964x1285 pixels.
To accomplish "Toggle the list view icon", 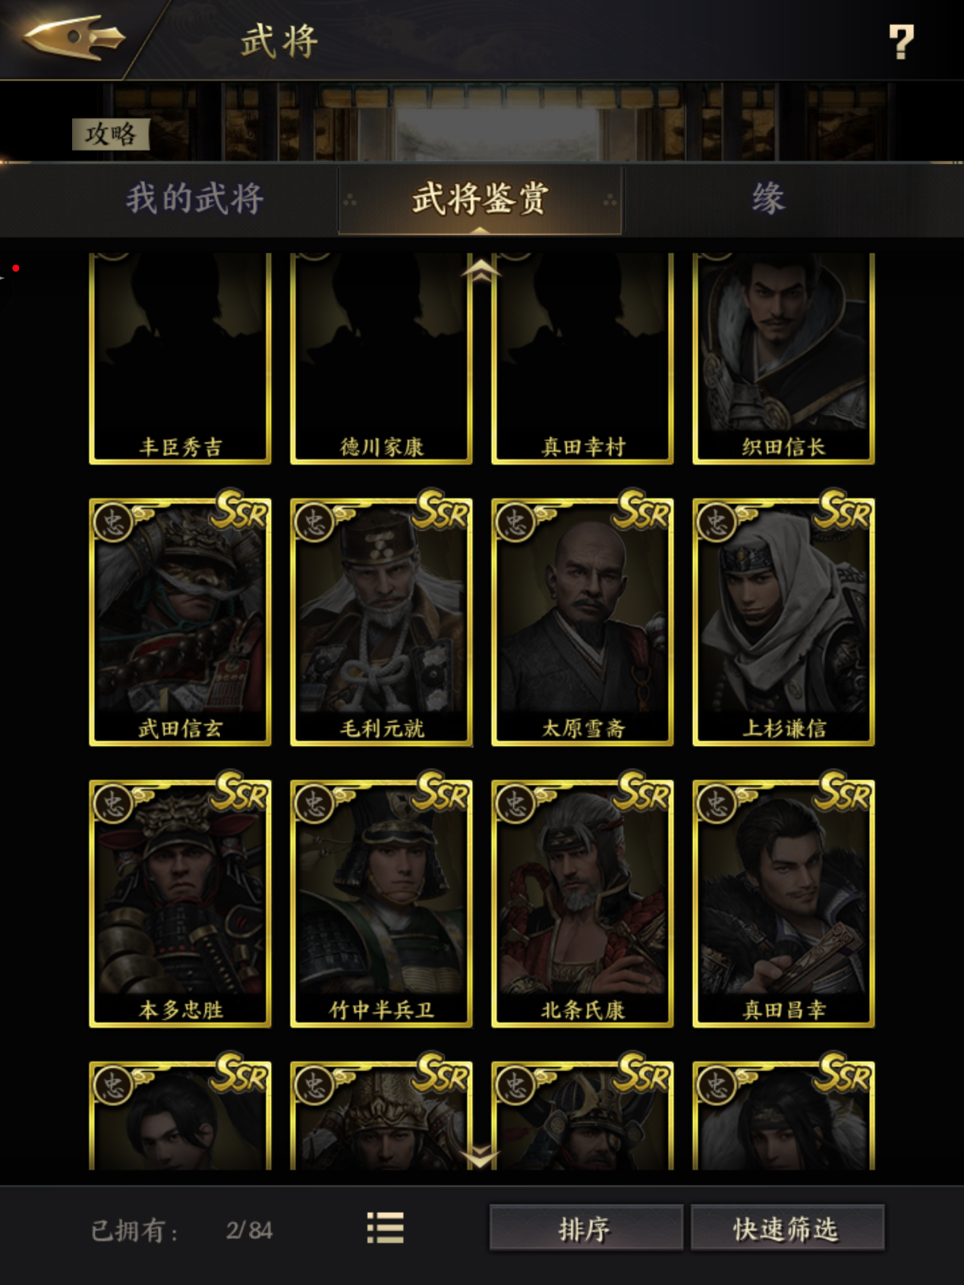I will pyautogui.click(x=385, y=1227).
